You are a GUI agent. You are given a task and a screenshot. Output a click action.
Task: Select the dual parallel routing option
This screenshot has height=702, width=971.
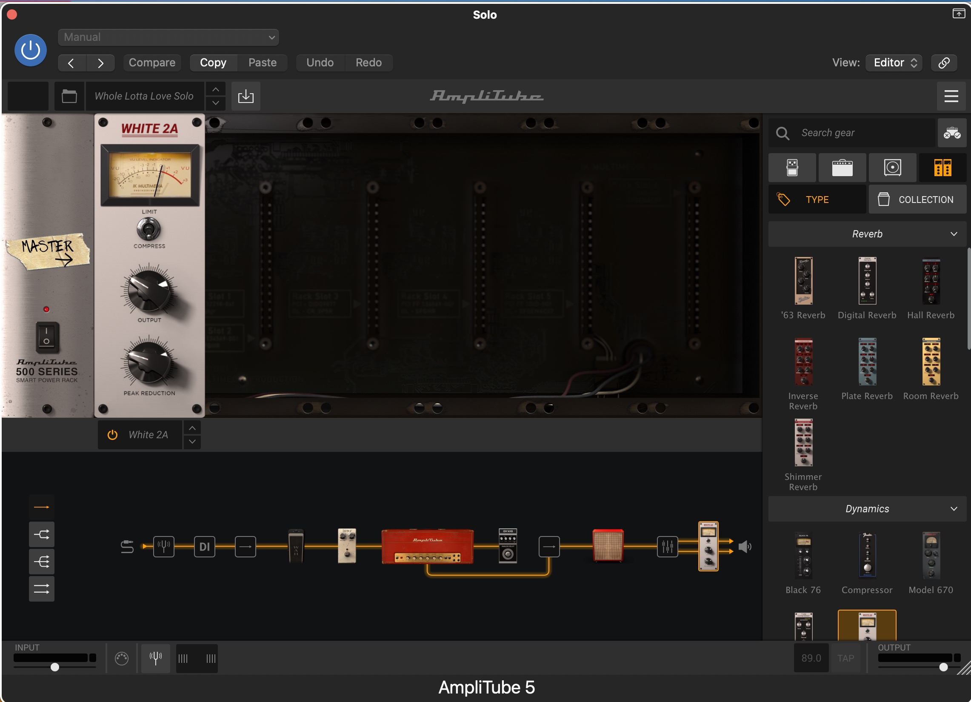[42, 589]
